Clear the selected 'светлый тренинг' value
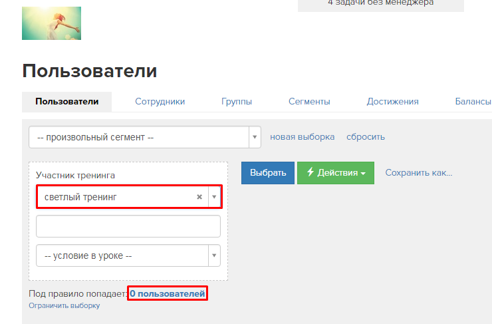This screenshot has width=492, height=324. pos(199,197)
